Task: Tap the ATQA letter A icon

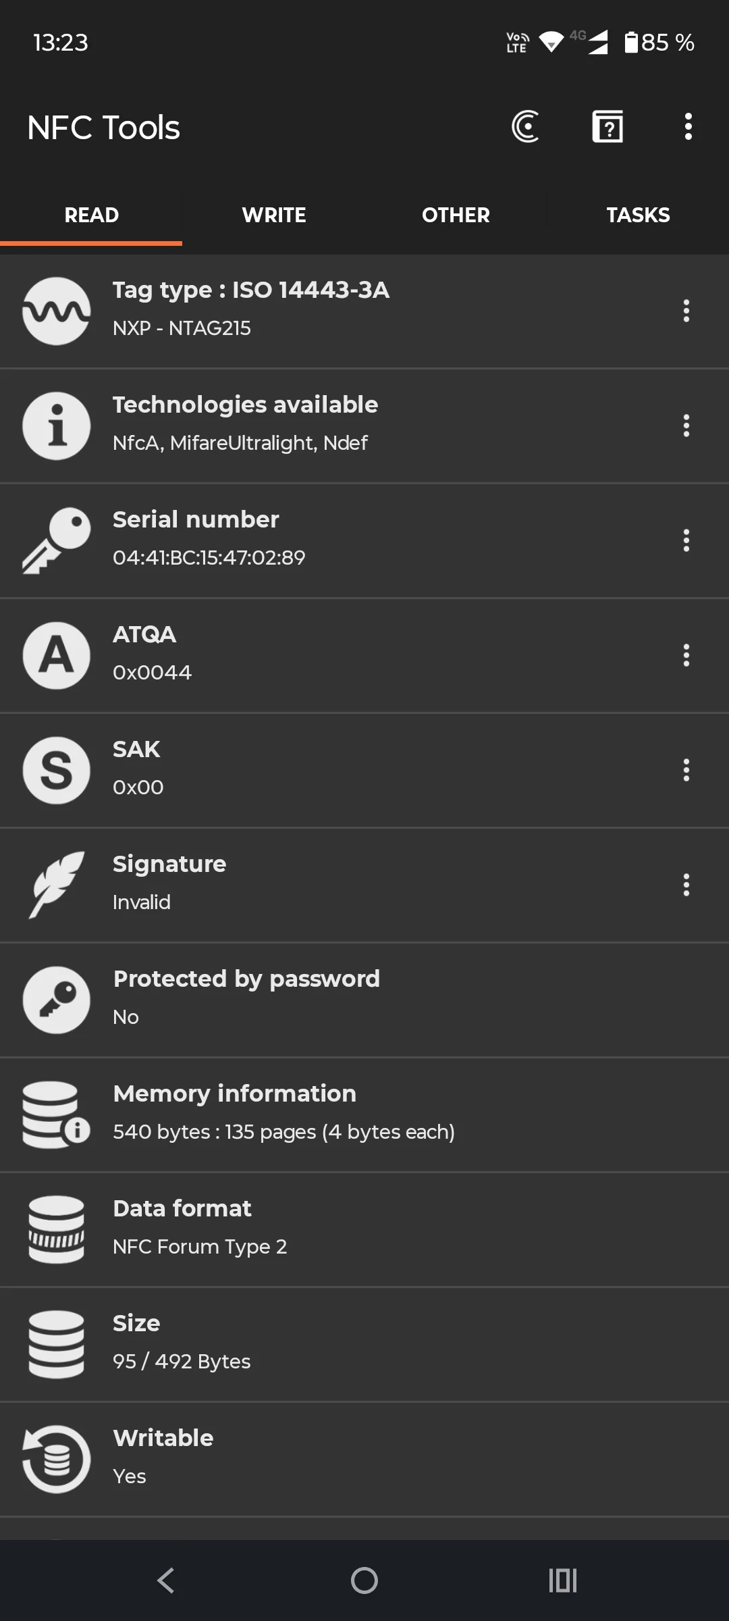Action: 57,655
